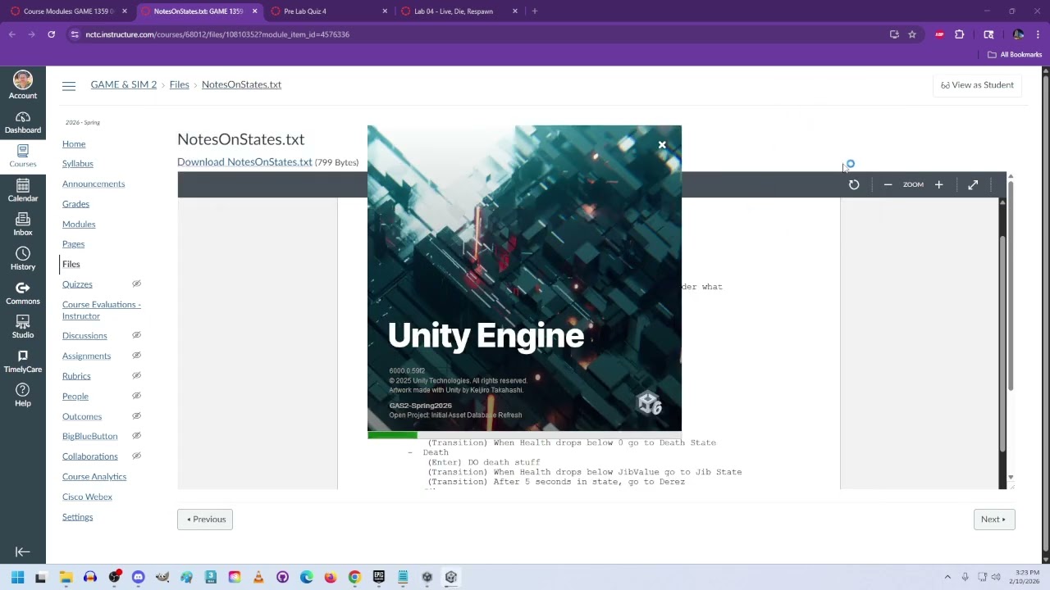
Task: Open a new browser tab
Action: (535, 11)
